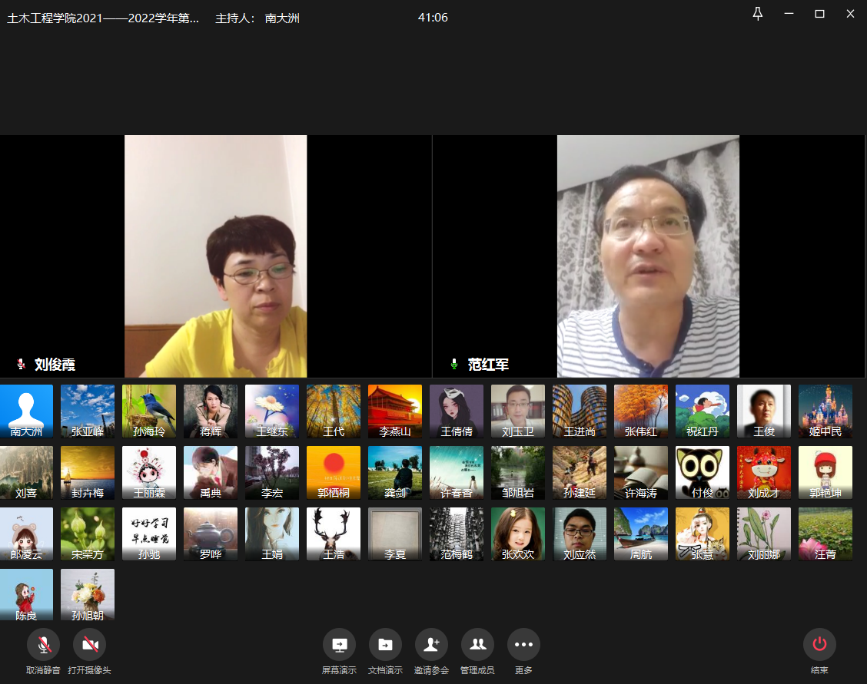Click the muted mic icon beside 刘俊霞

coord(21,365)
